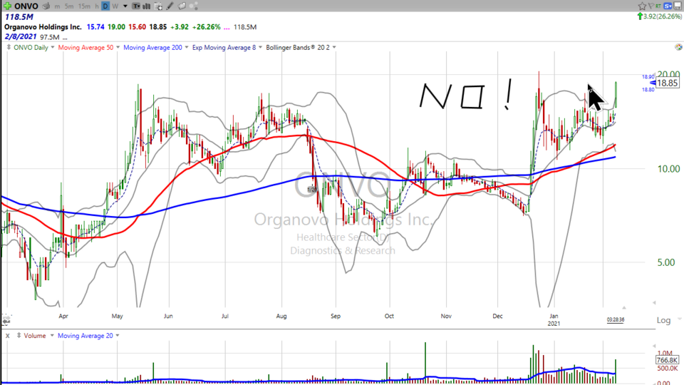This screenshot has height=385, width=684.
Task: Expand Moving Average 20 dropdown arrow
Action: [118, 335]
